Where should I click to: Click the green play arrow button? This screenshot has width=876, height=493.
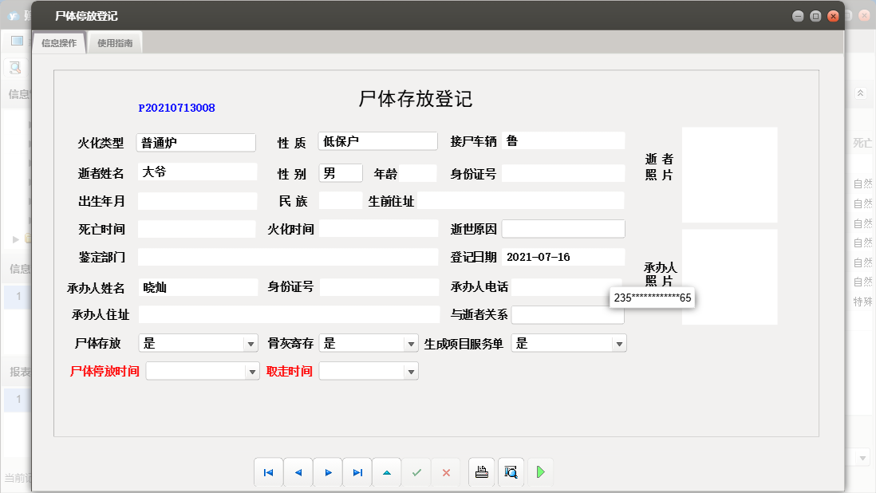coord(540,472)
